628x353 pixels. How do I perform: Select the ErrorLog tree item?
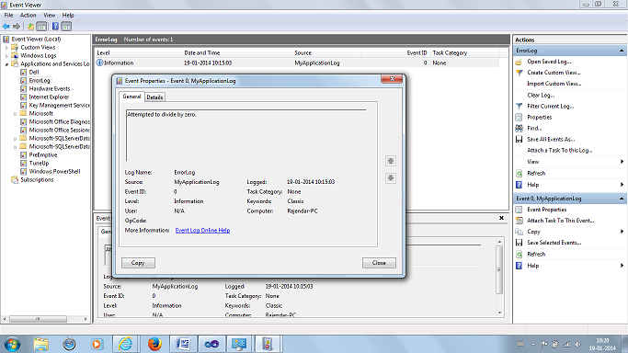tap(40, 81)
